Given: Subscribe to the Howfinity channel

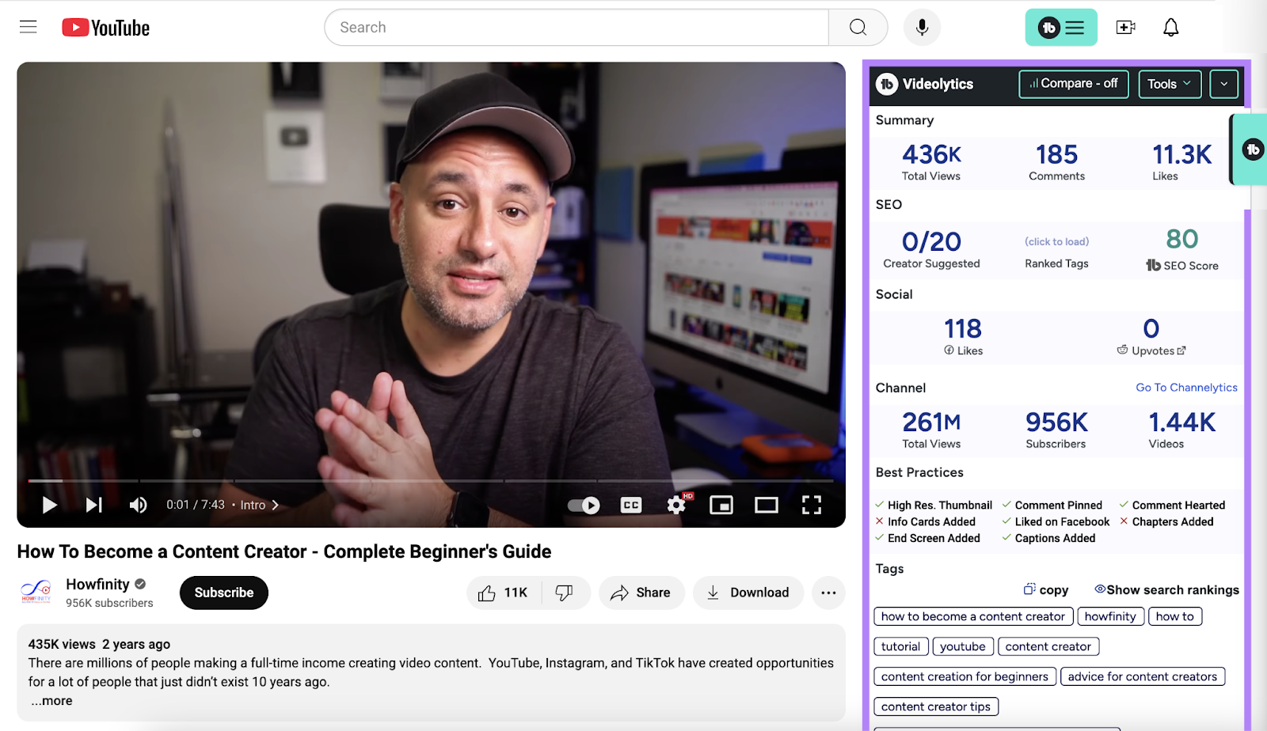Looking at the screenshot, I should (223, 592).
